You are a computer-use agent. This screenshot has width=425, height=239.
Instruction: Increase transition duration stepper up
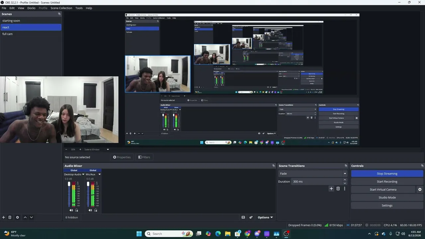tap(345, 180)
